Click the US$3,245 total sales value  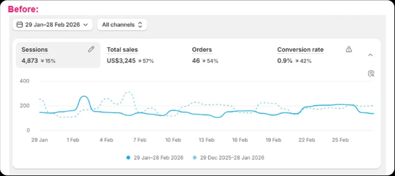121,61
